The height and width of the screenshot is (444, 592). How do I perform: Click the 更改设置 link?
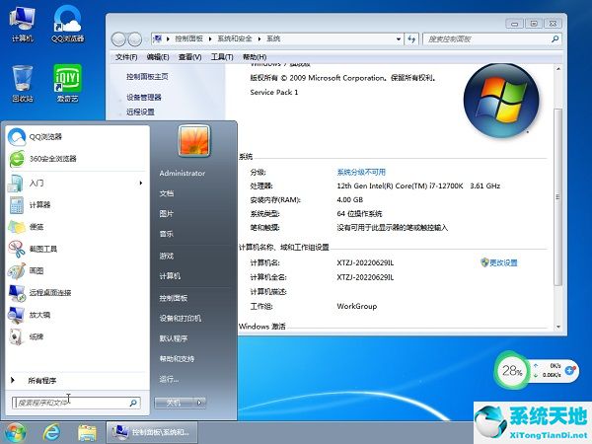click(502, 262)
